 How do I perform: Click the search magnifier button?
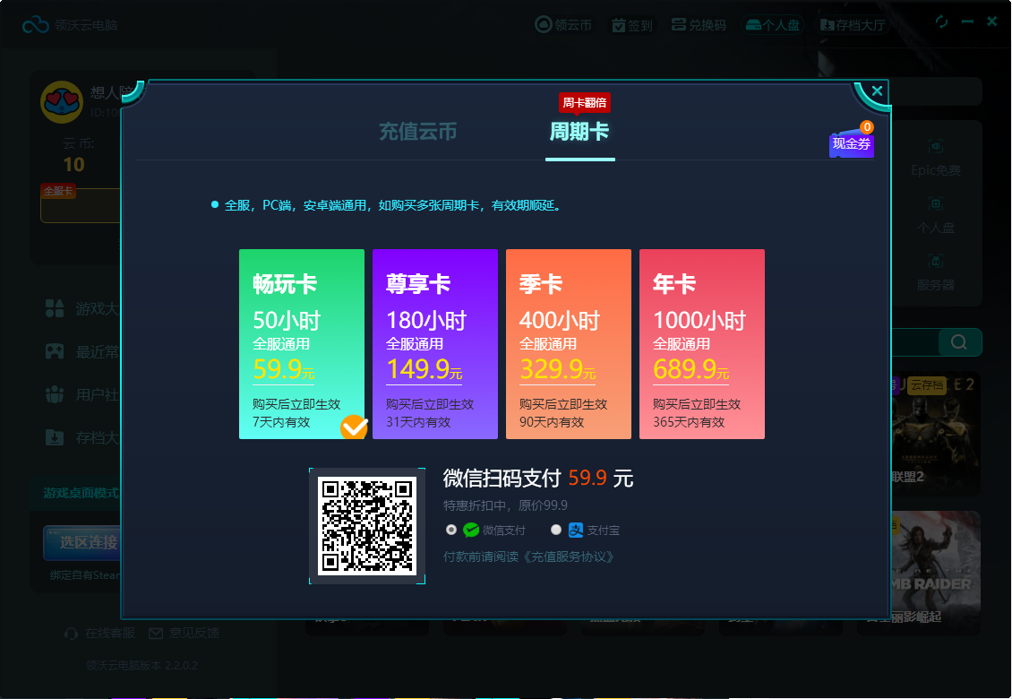coord(959,341)
